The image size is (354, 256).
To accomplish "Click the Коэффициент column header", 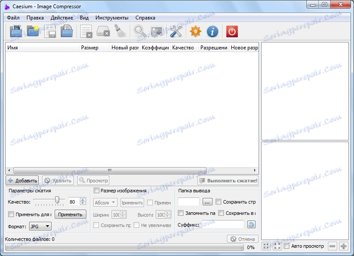I will pyautogui.click(x=155, y=48).
